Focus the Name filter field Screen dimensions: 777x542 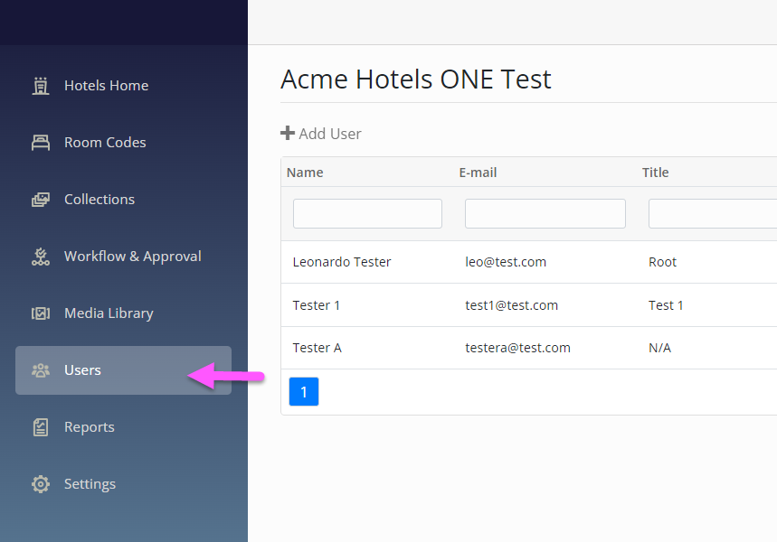pos(367,214)
